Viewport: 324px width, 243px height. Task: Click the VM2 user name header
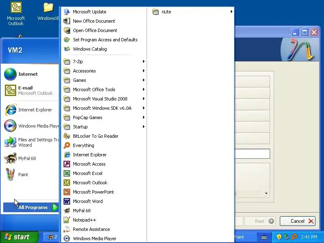click(15, 50)
